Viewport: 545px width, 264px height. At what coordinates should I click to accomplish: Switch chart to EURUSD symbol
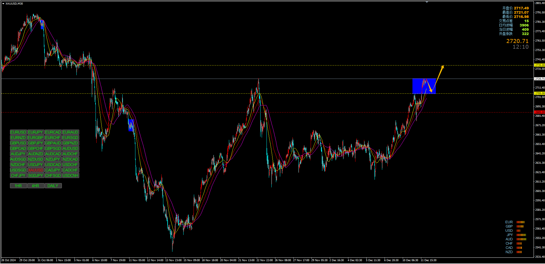(19, 132)
